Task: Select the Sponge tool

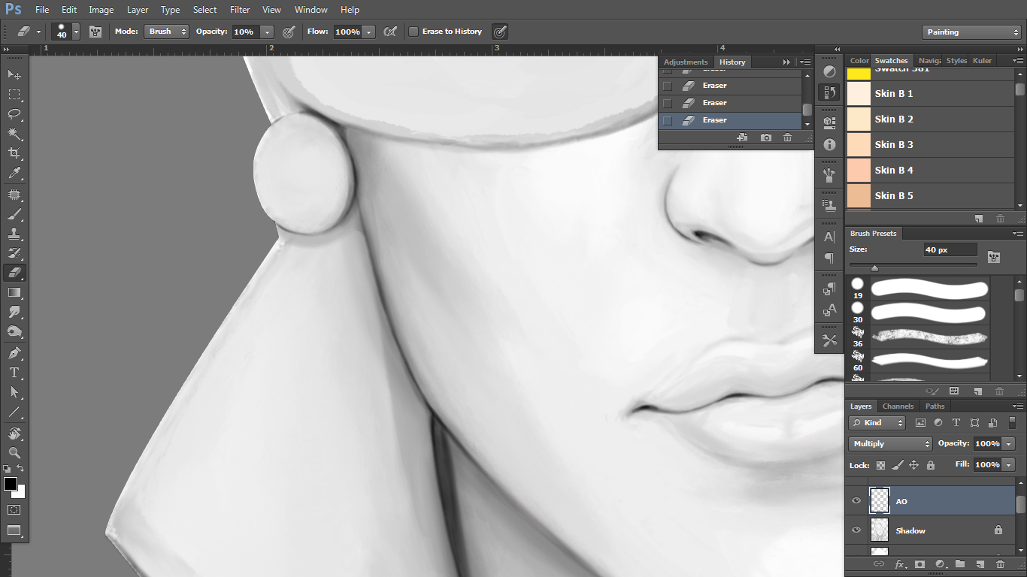Action: coord(14,331)
